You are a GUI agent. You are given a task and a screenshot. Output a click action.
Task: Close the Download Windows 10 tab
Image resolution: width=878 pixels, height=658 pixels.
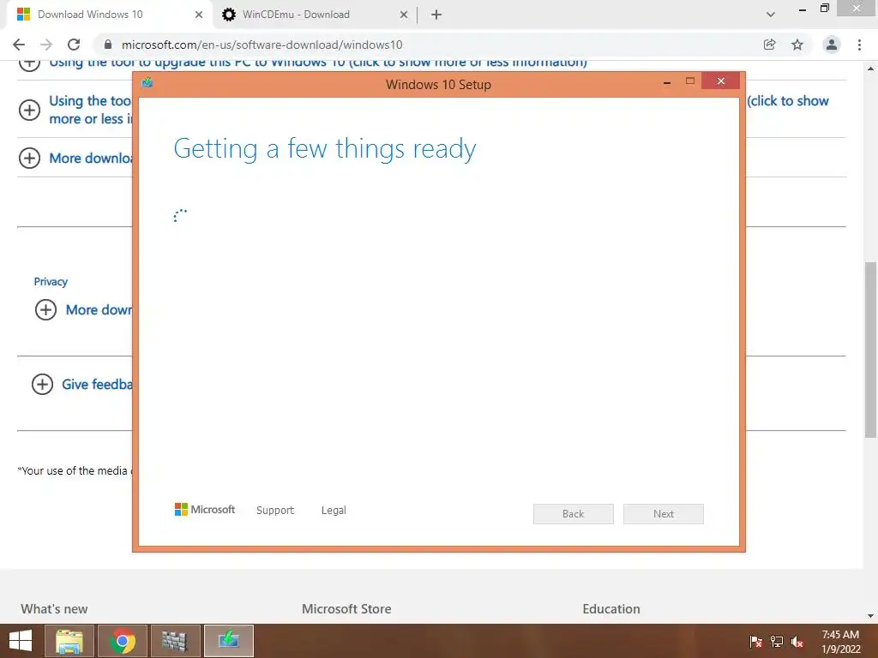tap(199, 15)
